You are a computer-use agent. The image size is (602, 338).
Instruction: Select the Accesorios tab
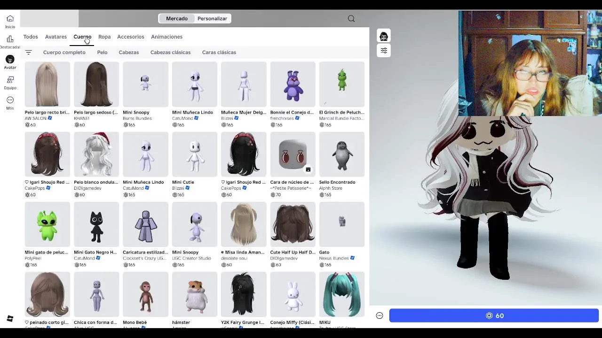point(131,37)
